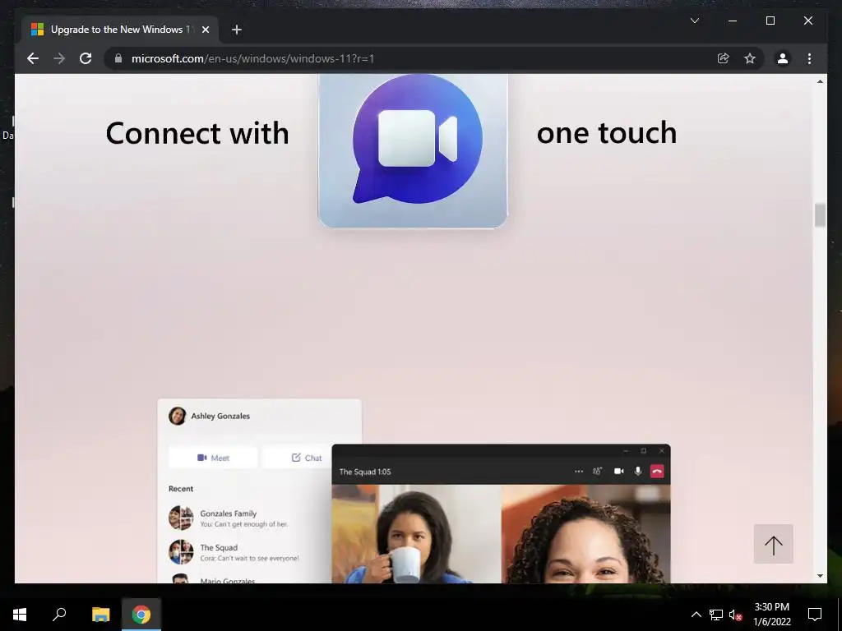Click the scrollbar down arrow

[820, 576]
